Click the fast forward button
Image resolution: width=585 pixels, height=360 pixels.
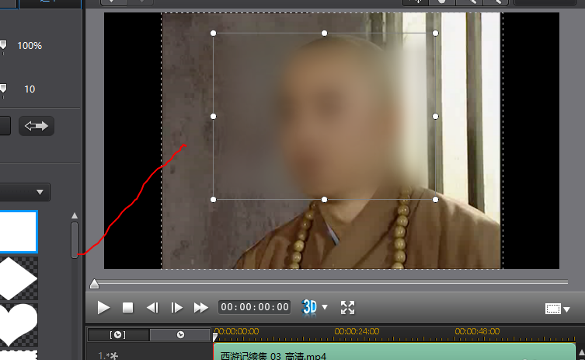pos(201,308)
